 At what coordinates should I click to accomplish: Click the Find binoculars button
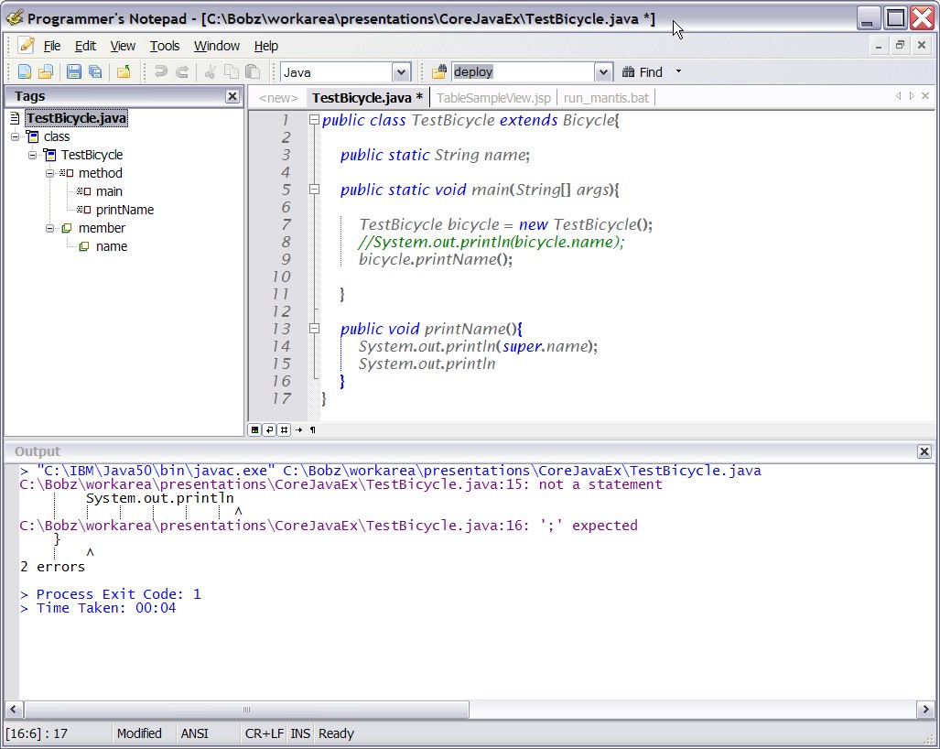click(642, 72)
